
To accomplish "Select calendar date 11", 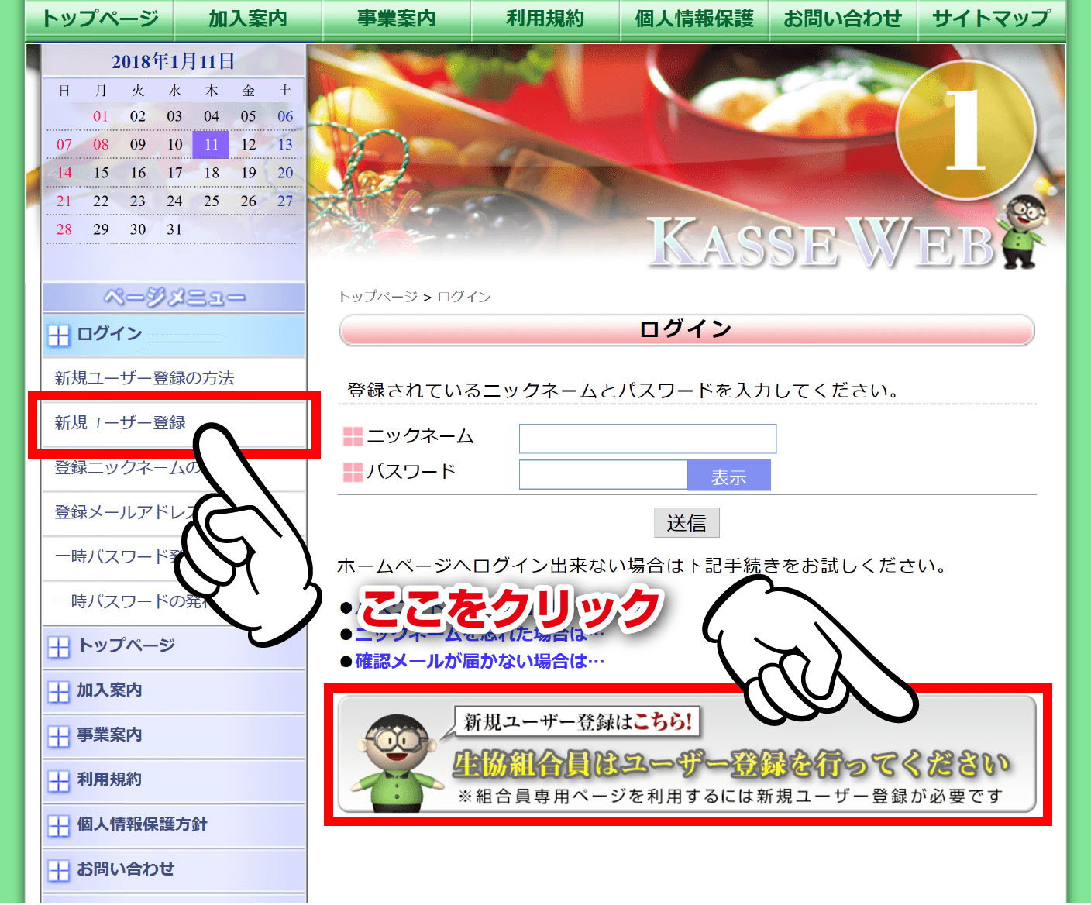I will coord(212,144).
